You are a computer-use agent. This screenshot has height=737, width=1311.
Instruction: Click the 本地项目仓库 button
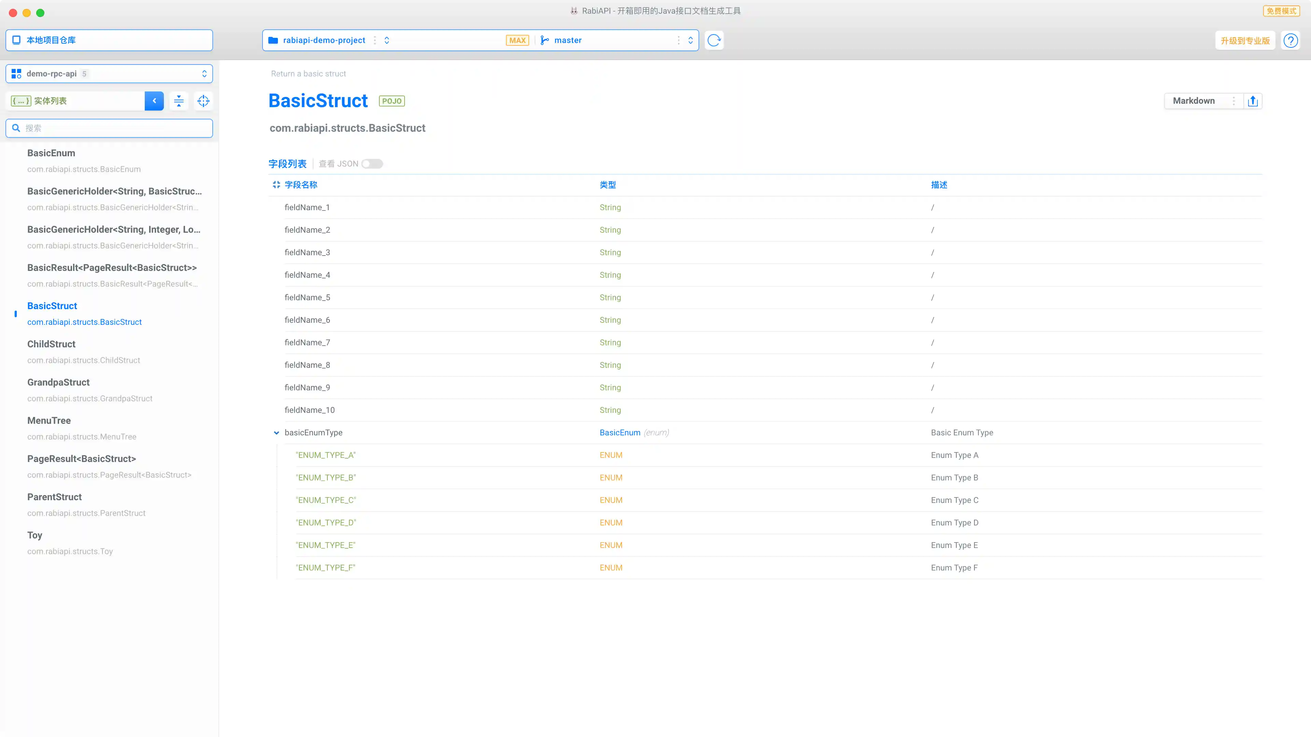pos(109,40)
